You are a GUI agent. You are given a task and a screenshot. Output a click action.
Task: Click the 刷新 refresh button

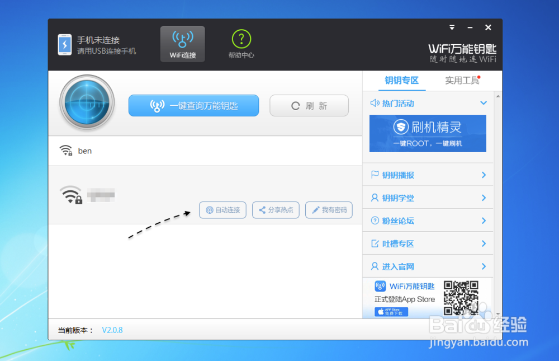click(309, 106)
